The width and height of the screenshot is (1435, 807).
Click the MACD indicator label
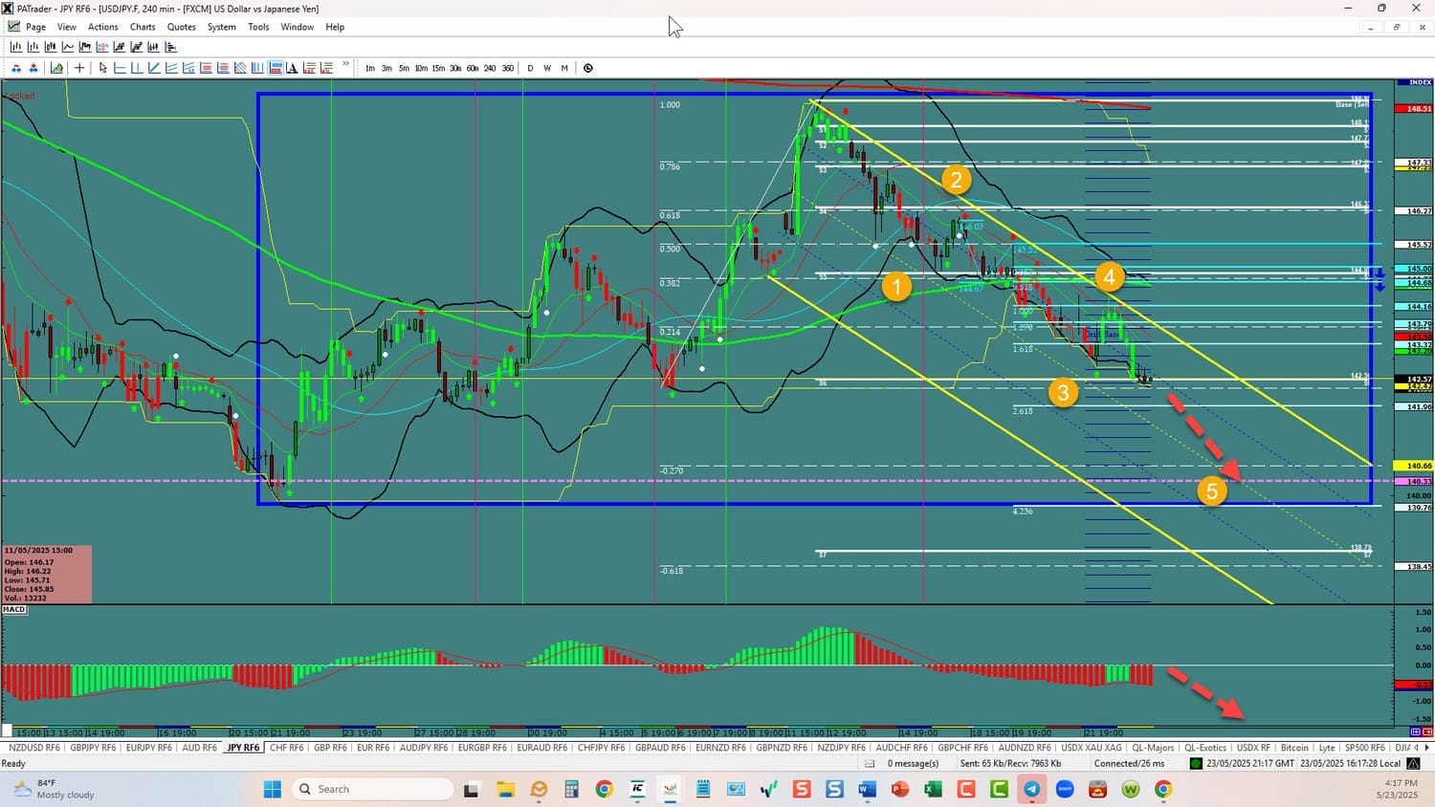point(14,609)
